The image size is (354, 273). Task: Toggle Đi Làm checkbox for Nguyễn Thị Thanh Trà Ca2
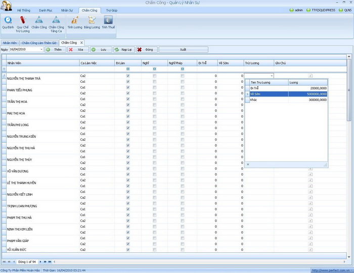(128, 76)
